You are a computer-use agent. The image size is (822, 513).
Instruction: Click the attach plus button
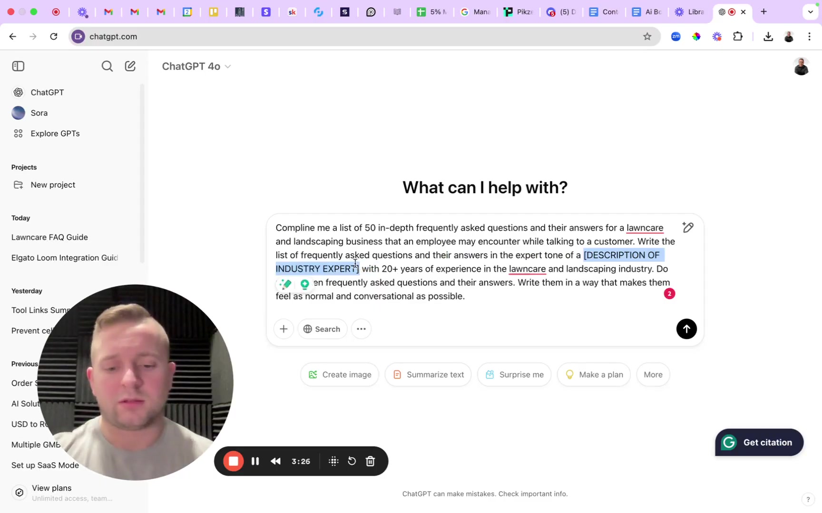[x=284, y=329]
